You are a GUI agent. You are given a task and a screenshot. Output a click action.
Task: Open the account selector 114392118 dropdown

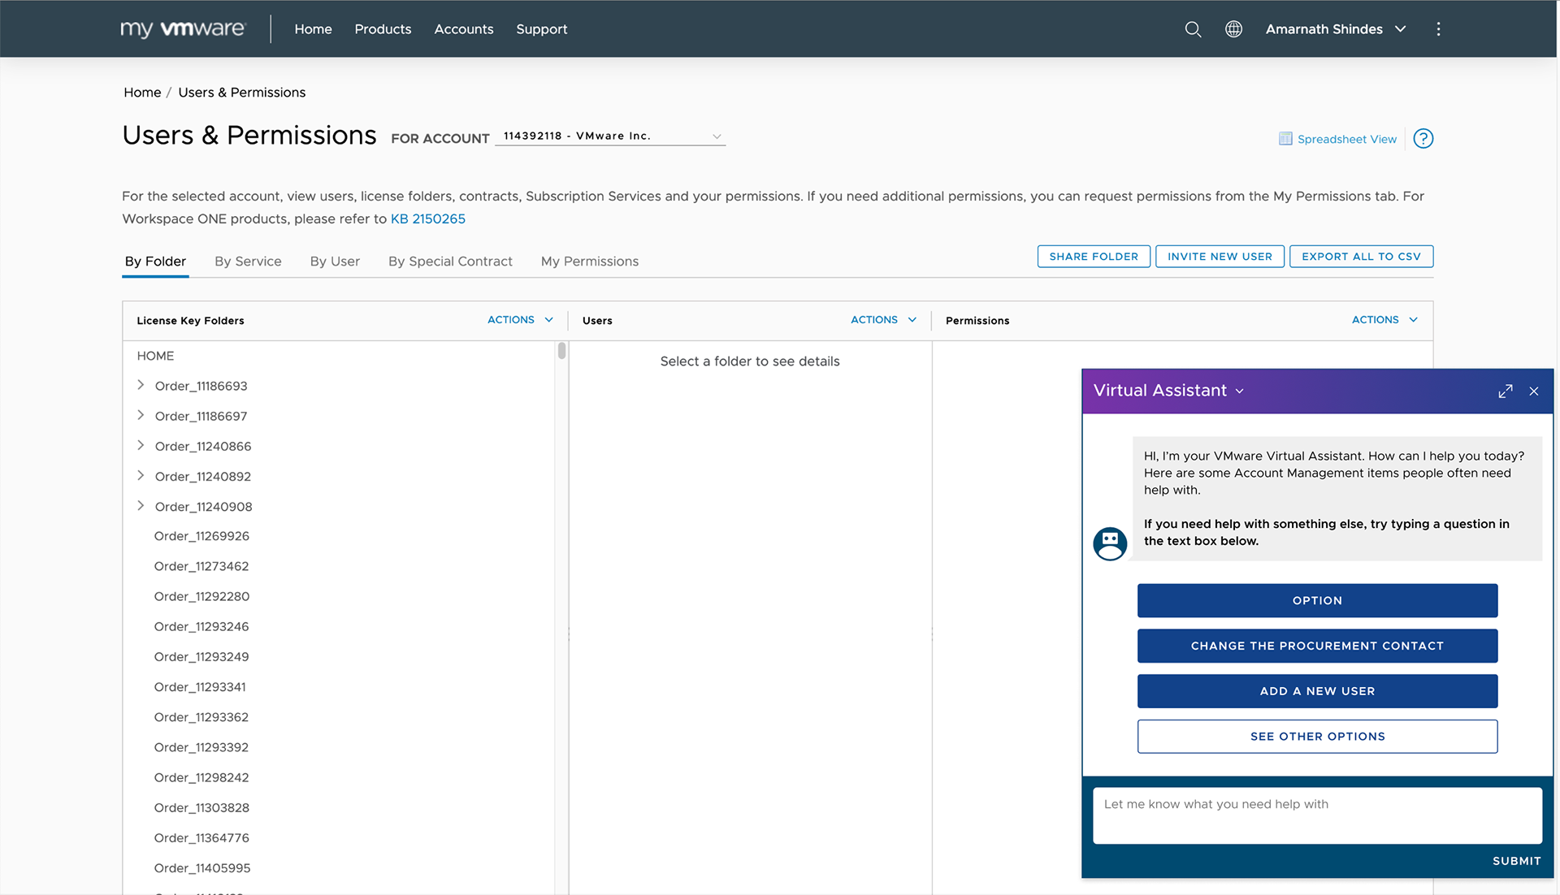[x=610, y=136]
